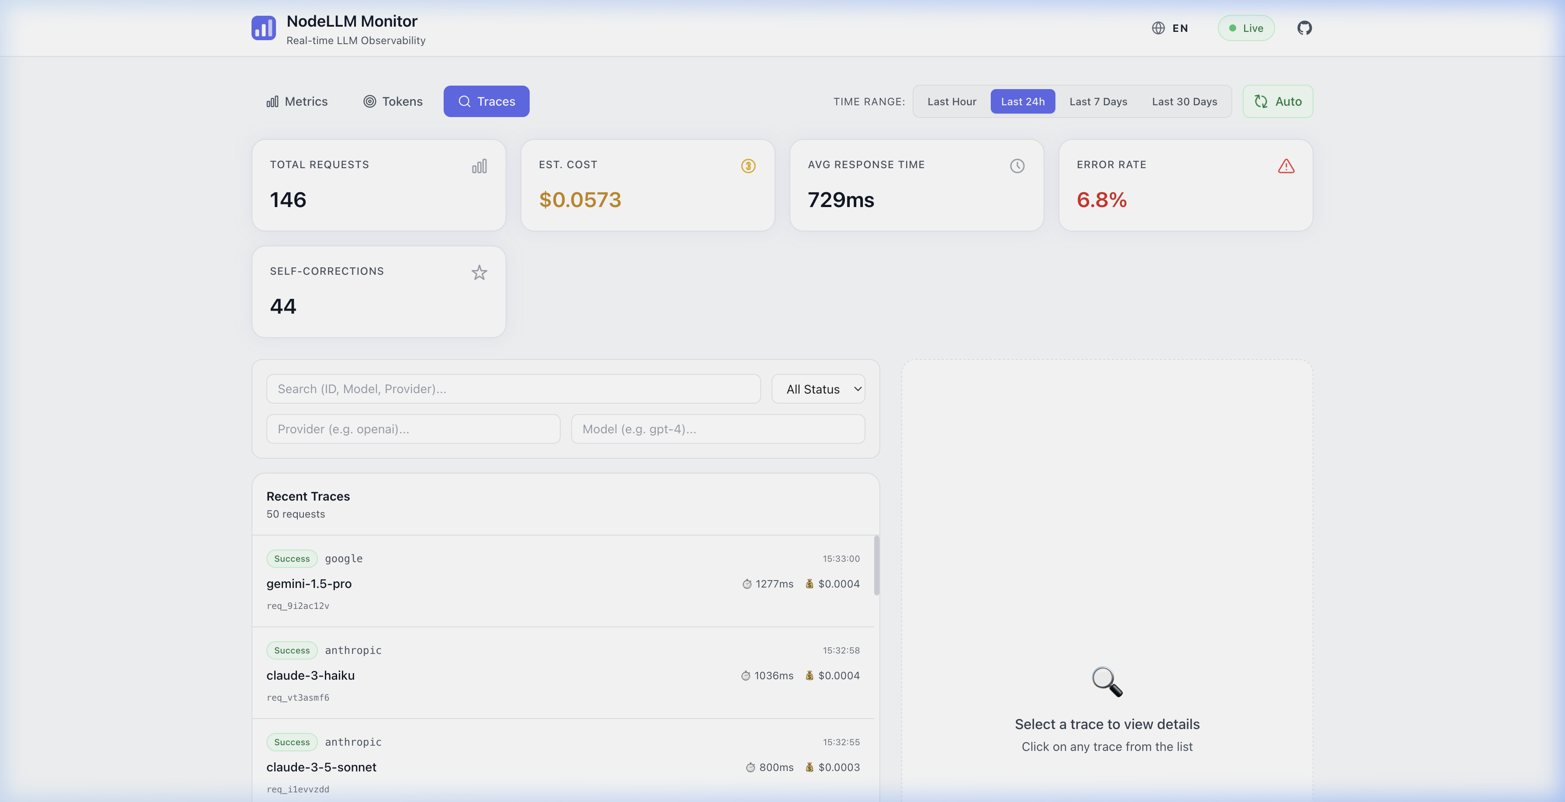
Task: Click the Search ID, Model, Provider field
Action: click(513, 389)
